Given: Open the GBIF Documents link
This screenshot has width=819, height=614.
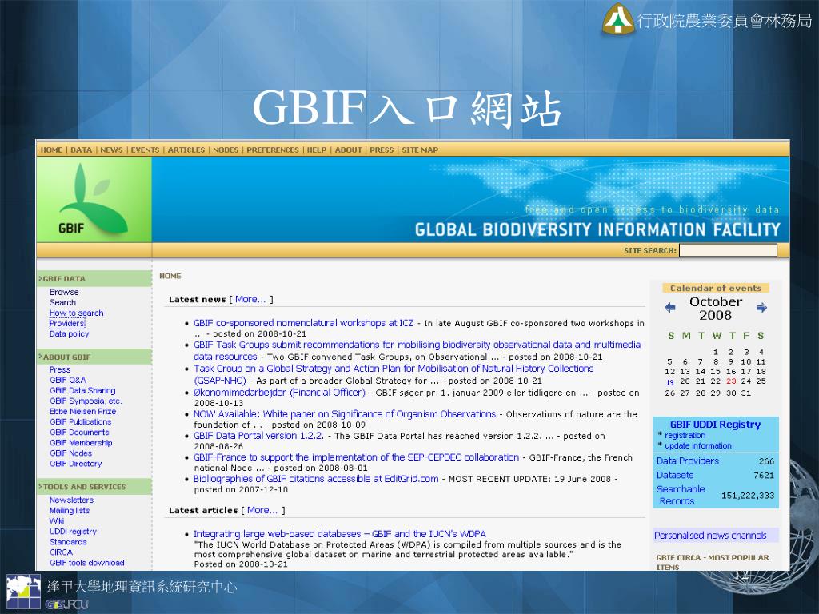Looking at the screenshot, I should pyautogui.click(x=79, y=432).
